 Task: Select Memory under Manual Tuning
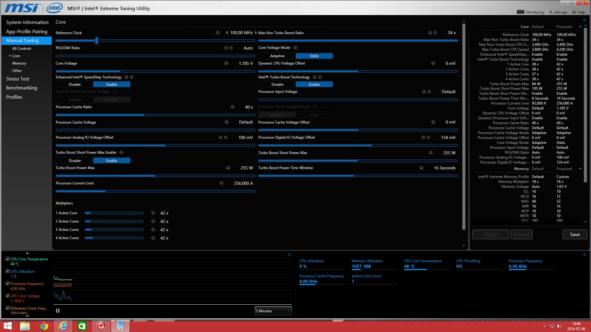point(19,63)
